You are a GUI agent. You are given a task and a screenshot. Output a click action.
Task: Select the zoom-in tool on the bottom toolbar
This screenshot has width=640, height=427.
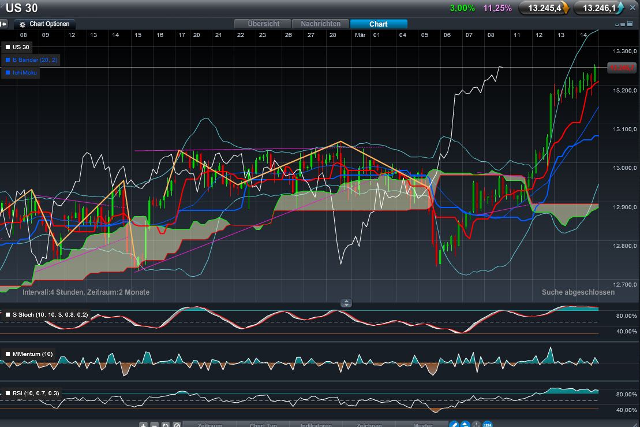pyautogui.click(x=143, y=424)
